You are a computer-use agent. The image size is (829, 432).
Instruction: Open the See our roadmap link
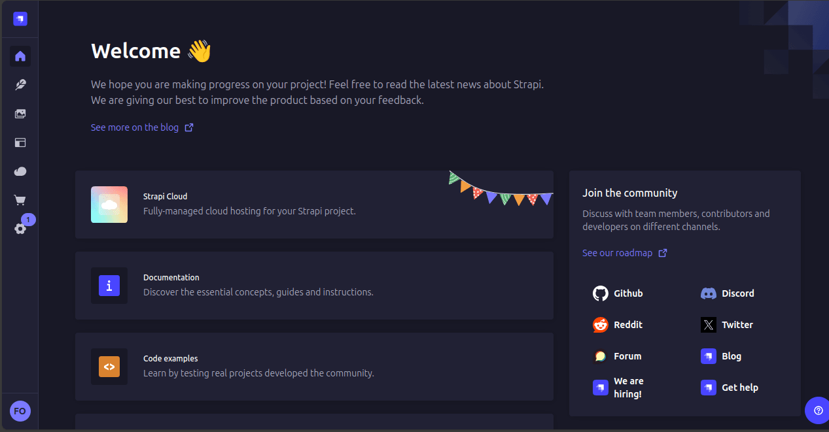[x=625, y=253]
